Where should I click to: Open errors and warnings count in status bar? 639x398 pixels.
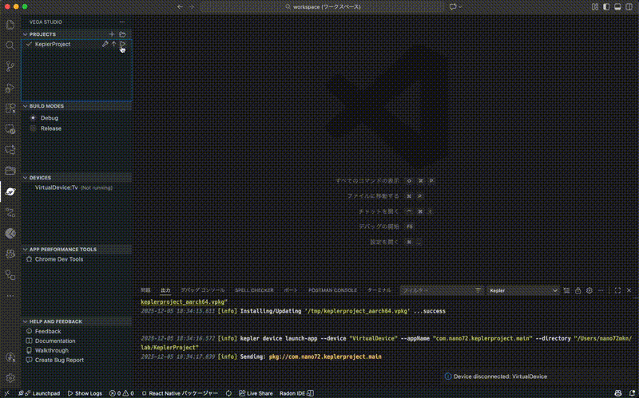click(121, 393)
